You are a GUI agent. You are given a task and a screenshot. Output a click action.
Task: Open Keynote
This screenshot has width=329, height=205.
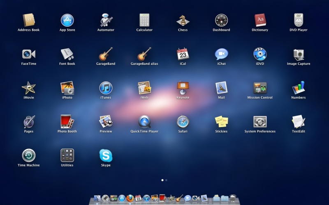[183, 88]
